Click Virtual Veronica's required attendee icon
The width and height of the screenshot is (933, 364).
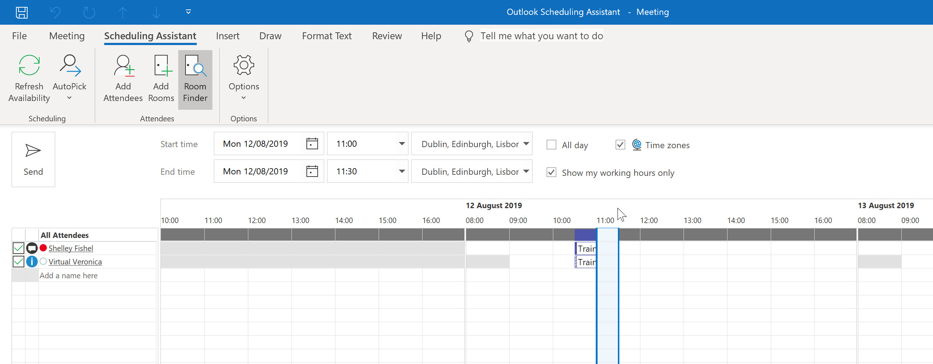32,262
